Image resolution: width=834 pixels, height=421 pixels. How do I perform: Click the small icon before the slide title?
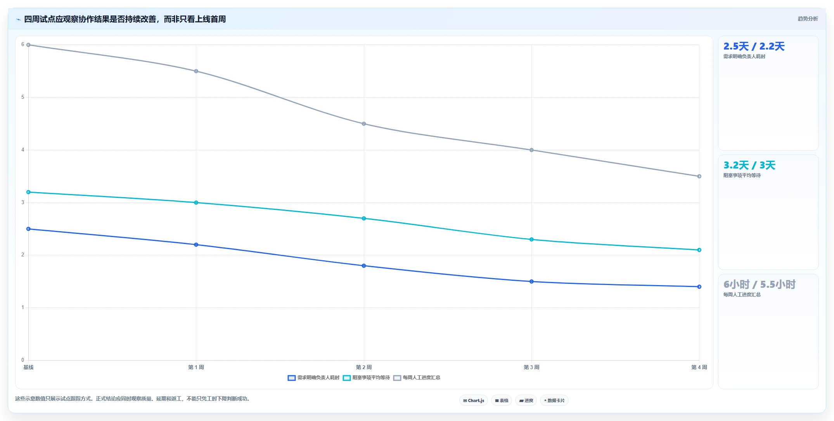(18, 19)
